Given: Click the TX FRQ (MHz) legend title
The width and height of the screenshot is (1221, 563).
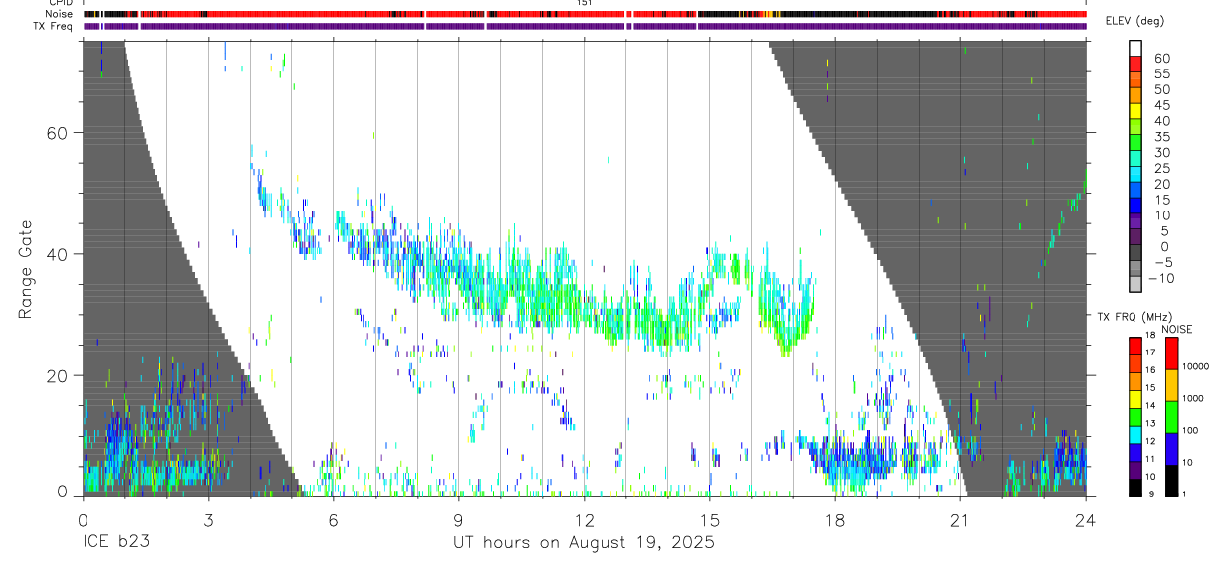Looking at the screenshot, I should click(x=1134, y=316).
